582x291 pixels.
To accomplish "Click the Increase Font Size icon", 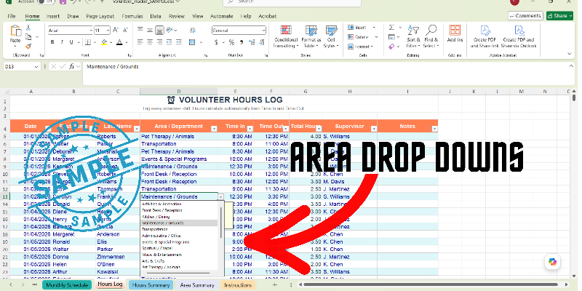I will click(116, 30).
